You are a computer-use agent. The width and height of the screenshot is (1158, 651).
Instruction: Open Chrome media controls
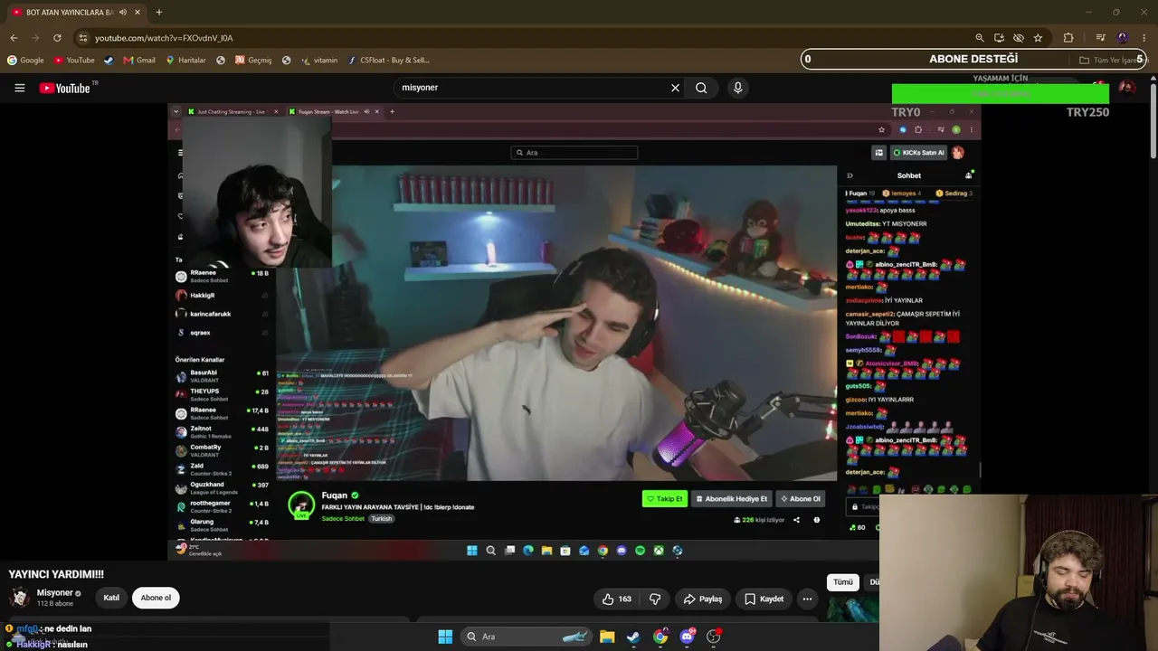coord(1100,38)
